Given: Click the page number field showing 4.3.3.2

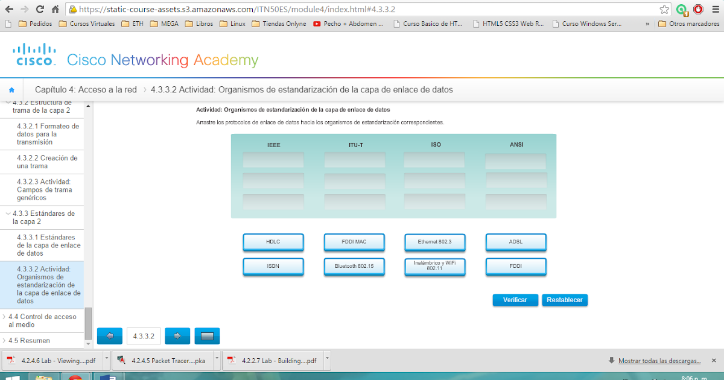Looking at the screenshot, I should tap(143, 336).
